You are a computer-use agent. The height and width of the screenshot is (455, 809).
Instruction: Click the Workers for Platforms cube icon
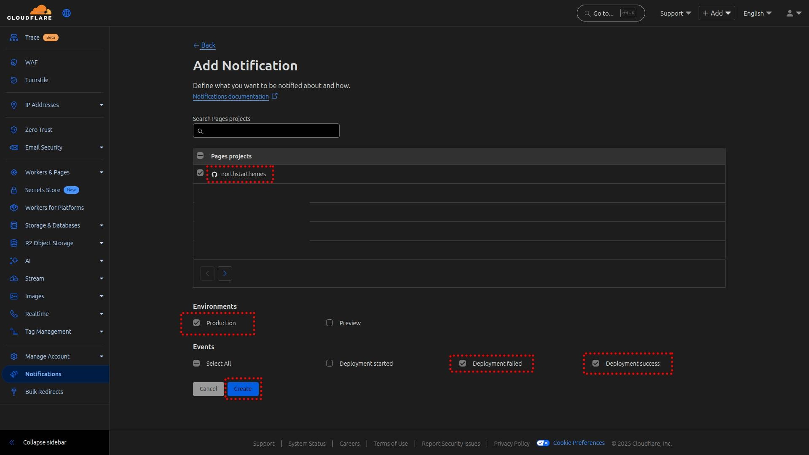pos(14,208)
